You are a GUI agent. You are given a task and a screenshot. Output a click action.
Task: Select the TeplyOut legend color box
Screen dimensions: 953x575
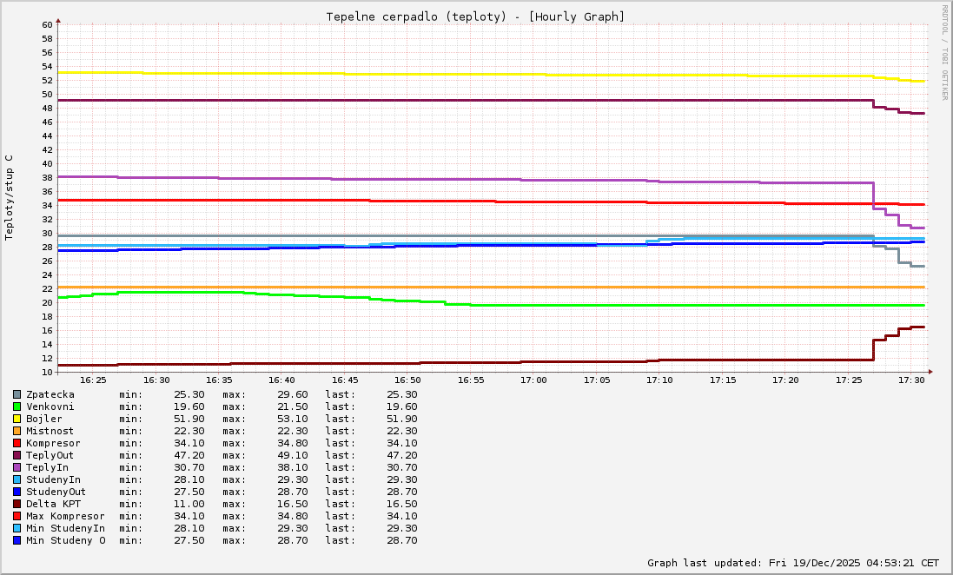(x=17, y=455)
